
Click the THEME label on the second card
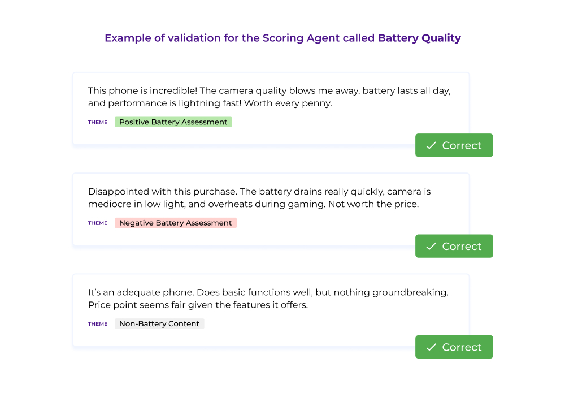pos(97,223)
